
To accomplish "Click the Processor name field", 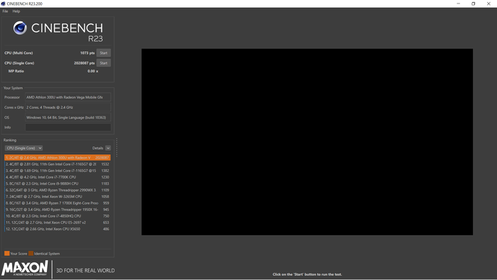I will [68, 97].
